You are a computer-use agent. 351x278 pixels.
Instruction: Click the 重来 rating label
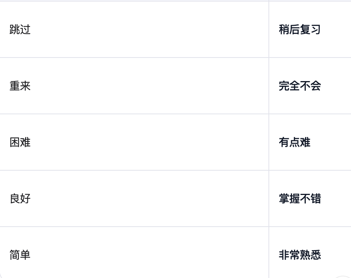(20, 86)
